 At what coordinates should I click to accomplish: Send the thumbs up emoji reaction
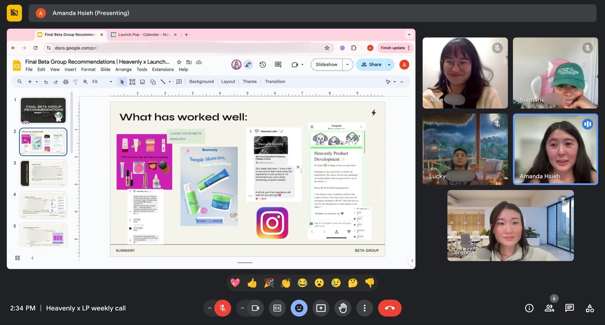pos(252,283)
